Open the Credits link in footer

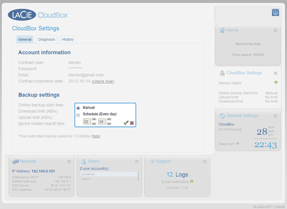pos(280,207)
